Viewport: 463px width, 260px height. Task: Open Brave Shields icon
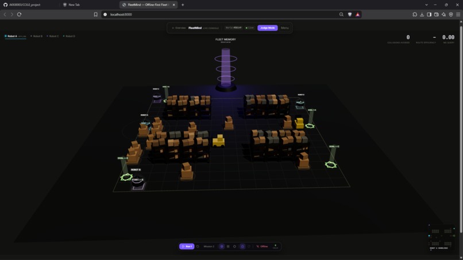click(350, 14)
